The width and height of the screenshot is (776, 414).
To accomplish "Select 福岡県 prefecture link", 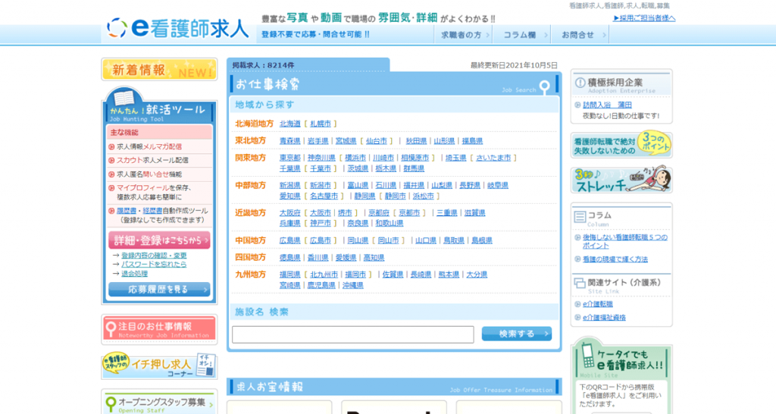I will tap(290, 274).
